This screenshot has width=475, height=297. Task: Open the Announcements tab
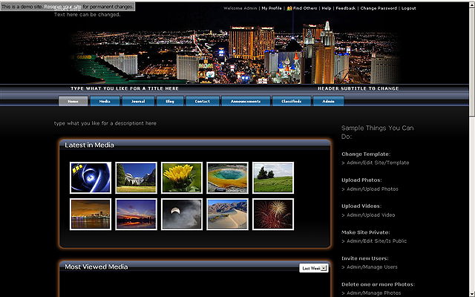pyautogui.click(x=246, y=101)
